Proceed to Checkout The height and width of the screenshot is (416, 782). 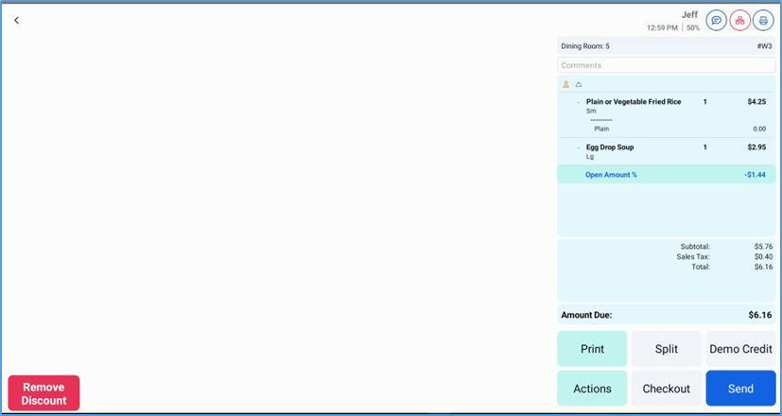(x=667, y=389)
